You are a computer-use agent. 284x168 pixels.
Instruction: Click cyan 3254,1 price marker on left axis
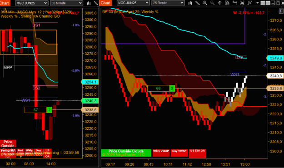coord(90,82)
